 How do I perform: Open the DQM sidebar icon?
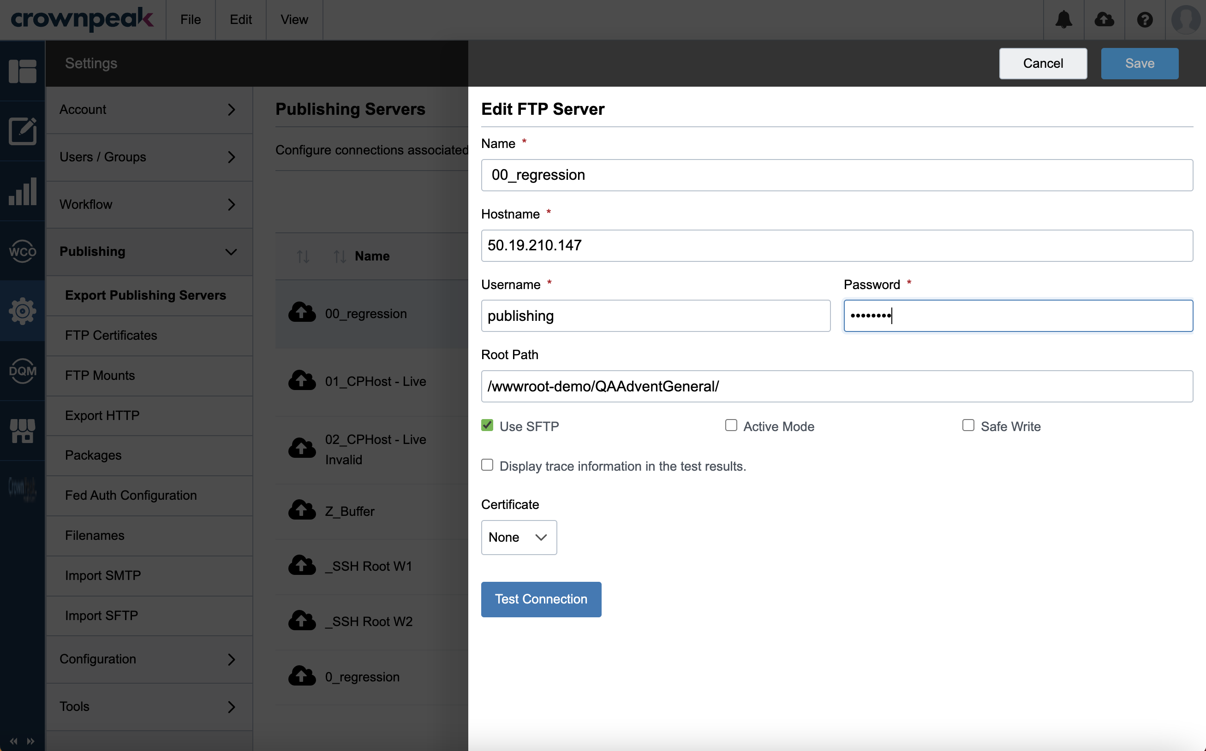[x=22, y=371]
